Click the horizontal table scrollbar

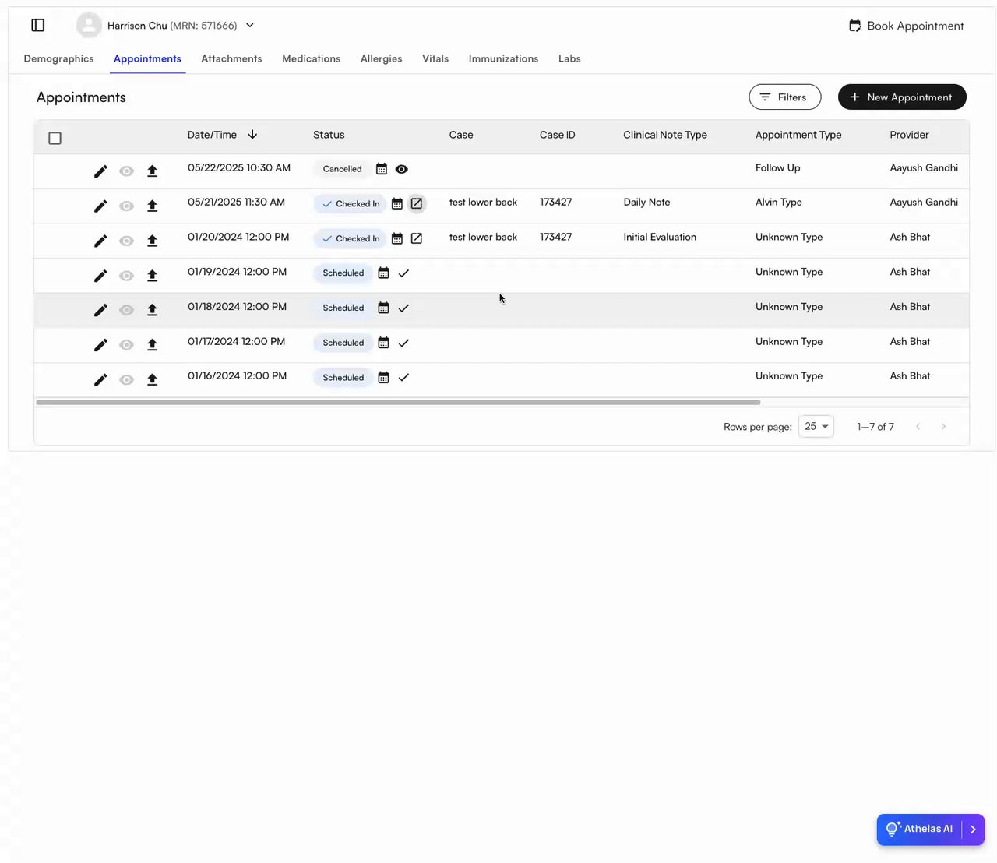[397, 403]
